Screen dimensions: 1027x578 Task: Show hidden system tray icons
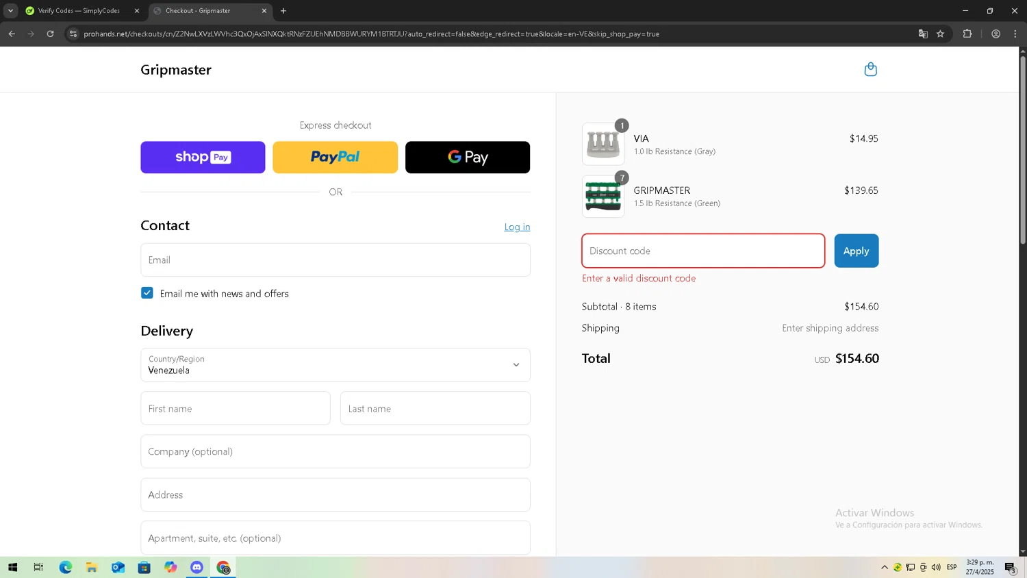884,567
